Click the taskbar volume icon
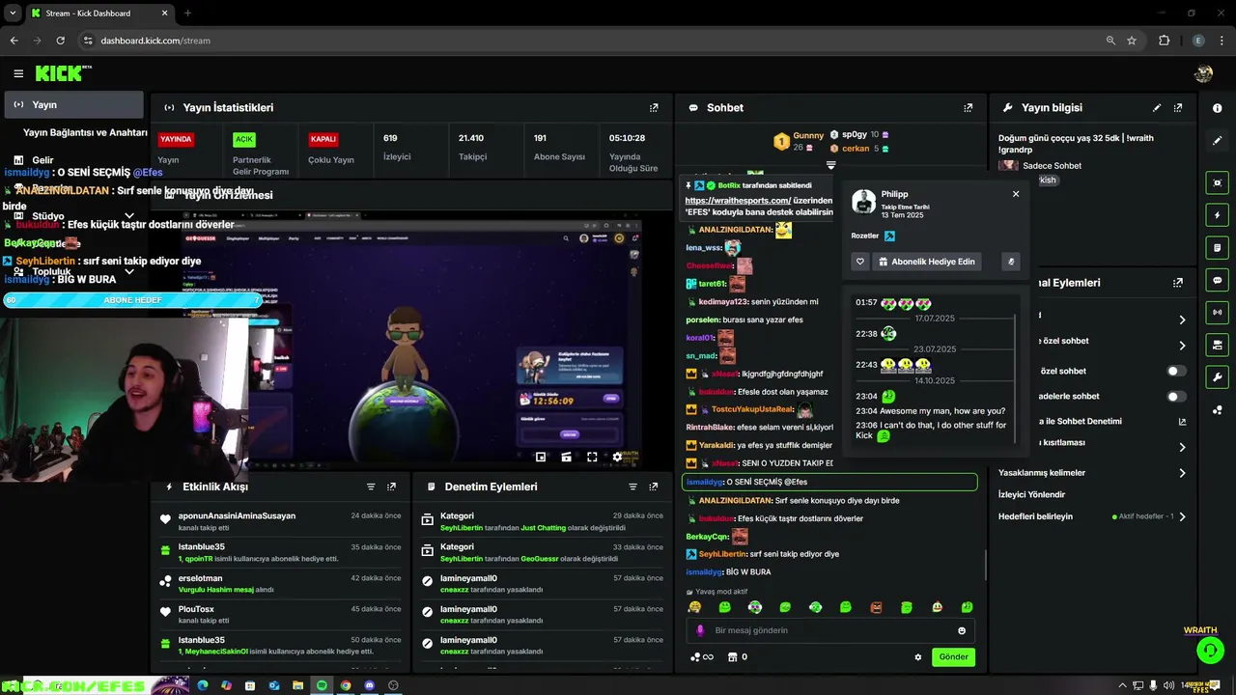The height and width of the screenshot is (695, 1236). (x=1169, y=685)
